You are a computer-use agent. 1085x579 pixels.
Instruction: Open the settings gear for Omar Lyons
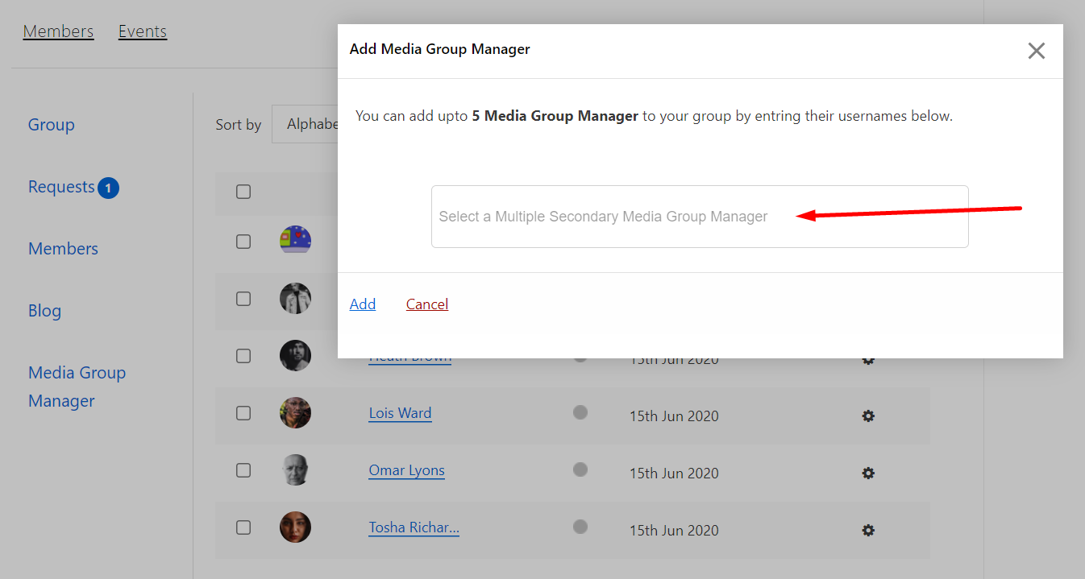[868, 473]
